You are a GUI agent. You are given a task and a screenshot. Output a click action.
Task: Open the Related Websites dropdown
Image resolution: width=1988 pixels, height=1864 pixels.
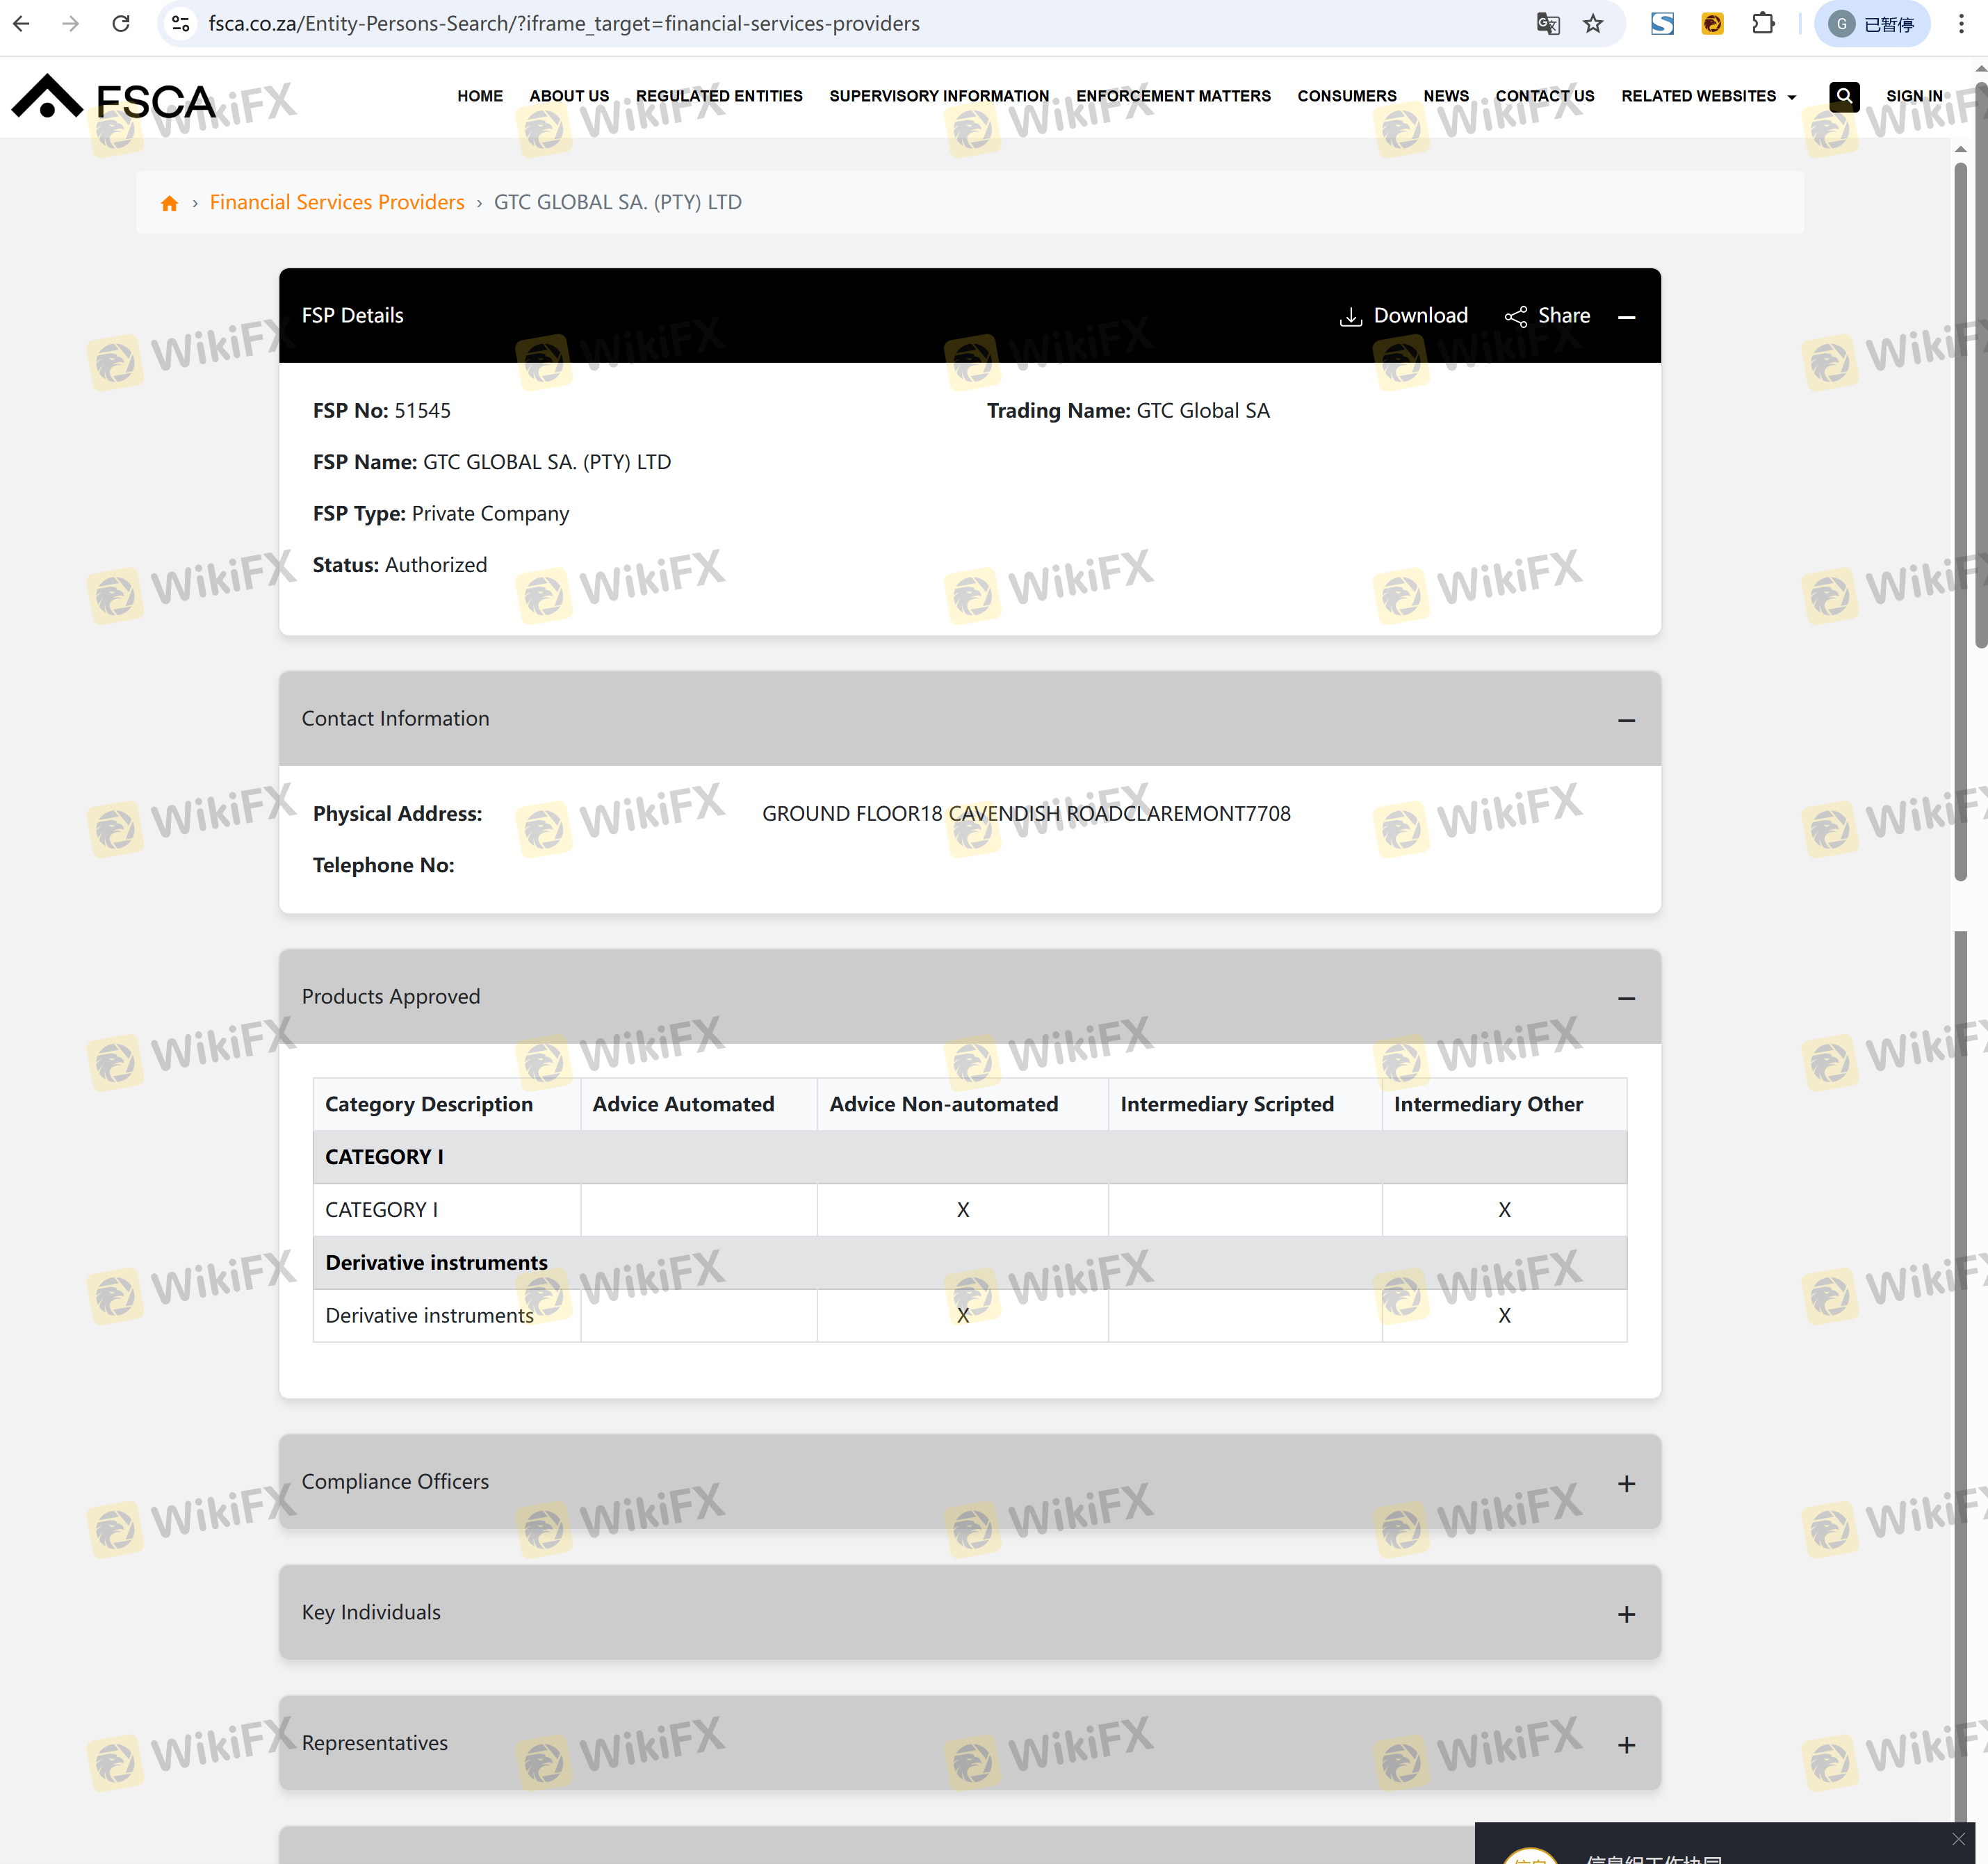point(1707,96)
